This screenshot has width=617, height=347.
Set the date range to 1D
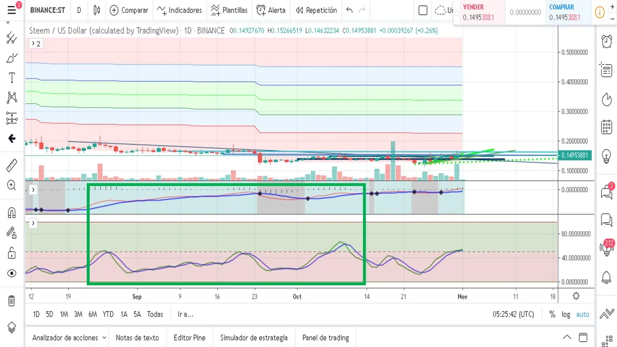pyautogui.click(x=36, y=314)
